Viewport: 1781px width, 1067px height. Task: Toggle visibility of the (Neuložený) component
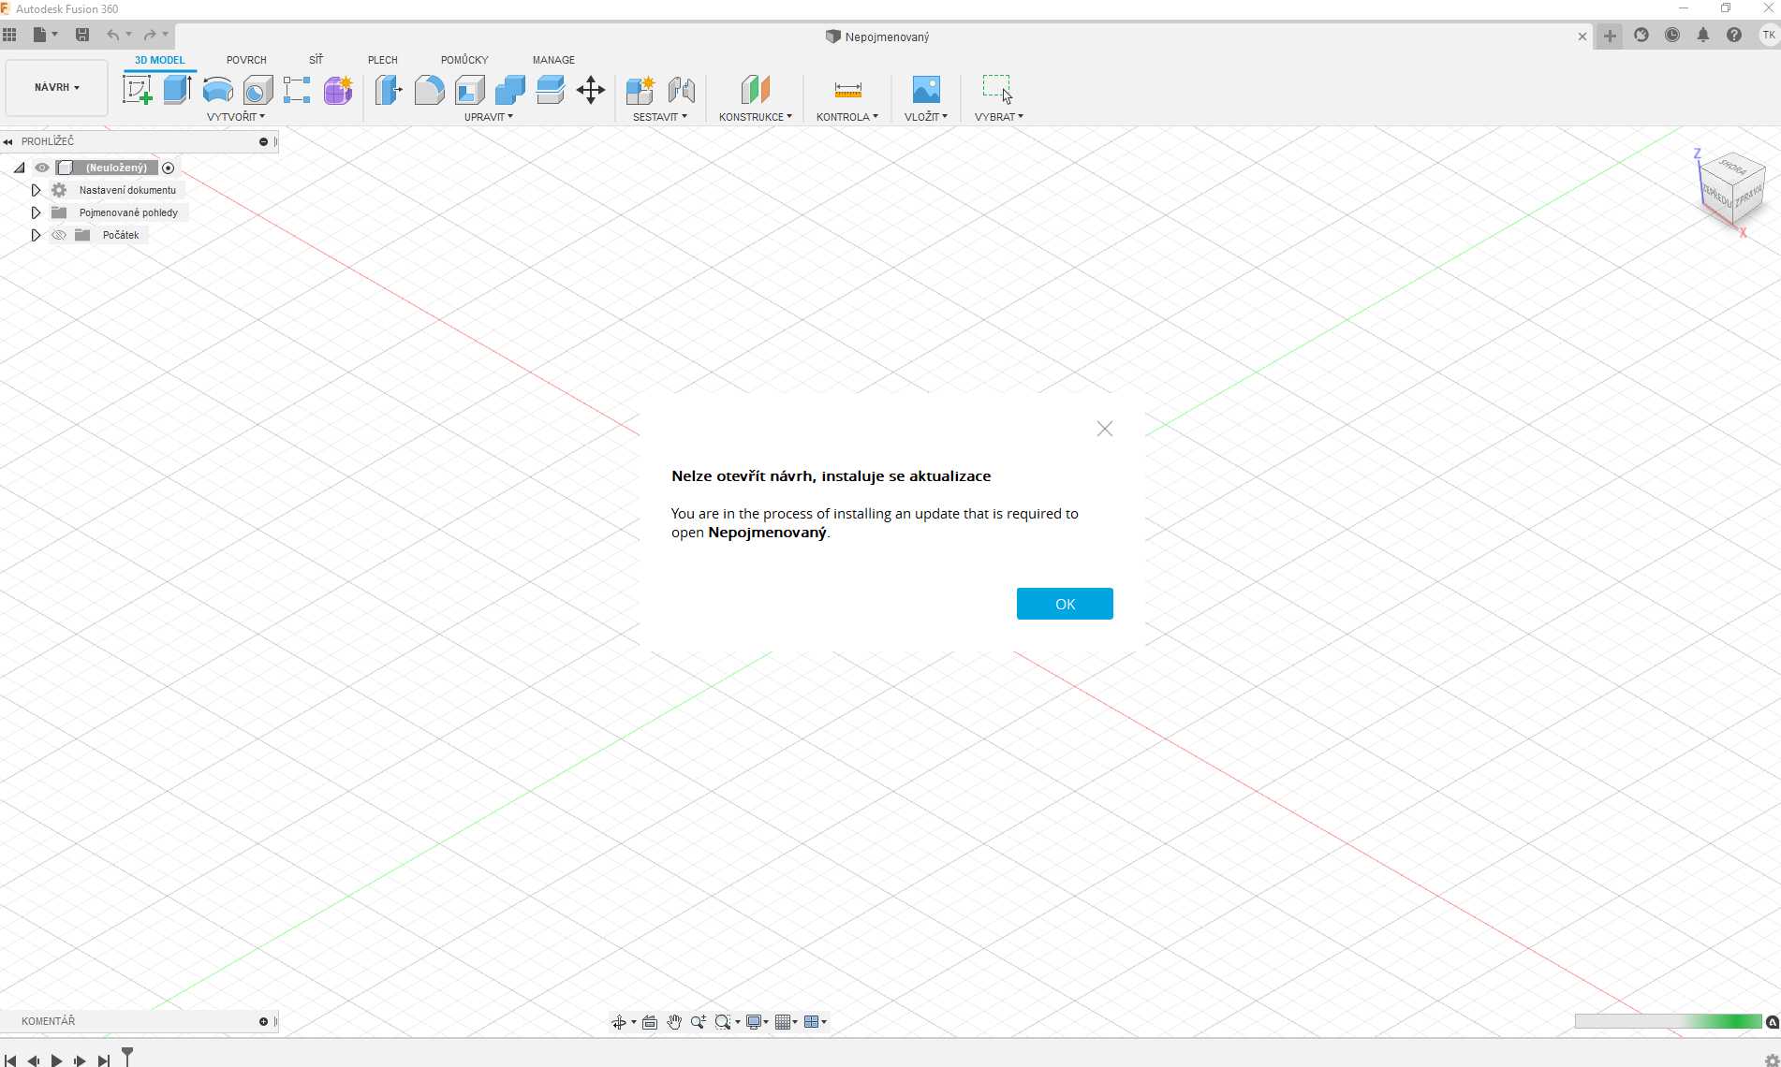pyautogui.click(x=42, y=168)
